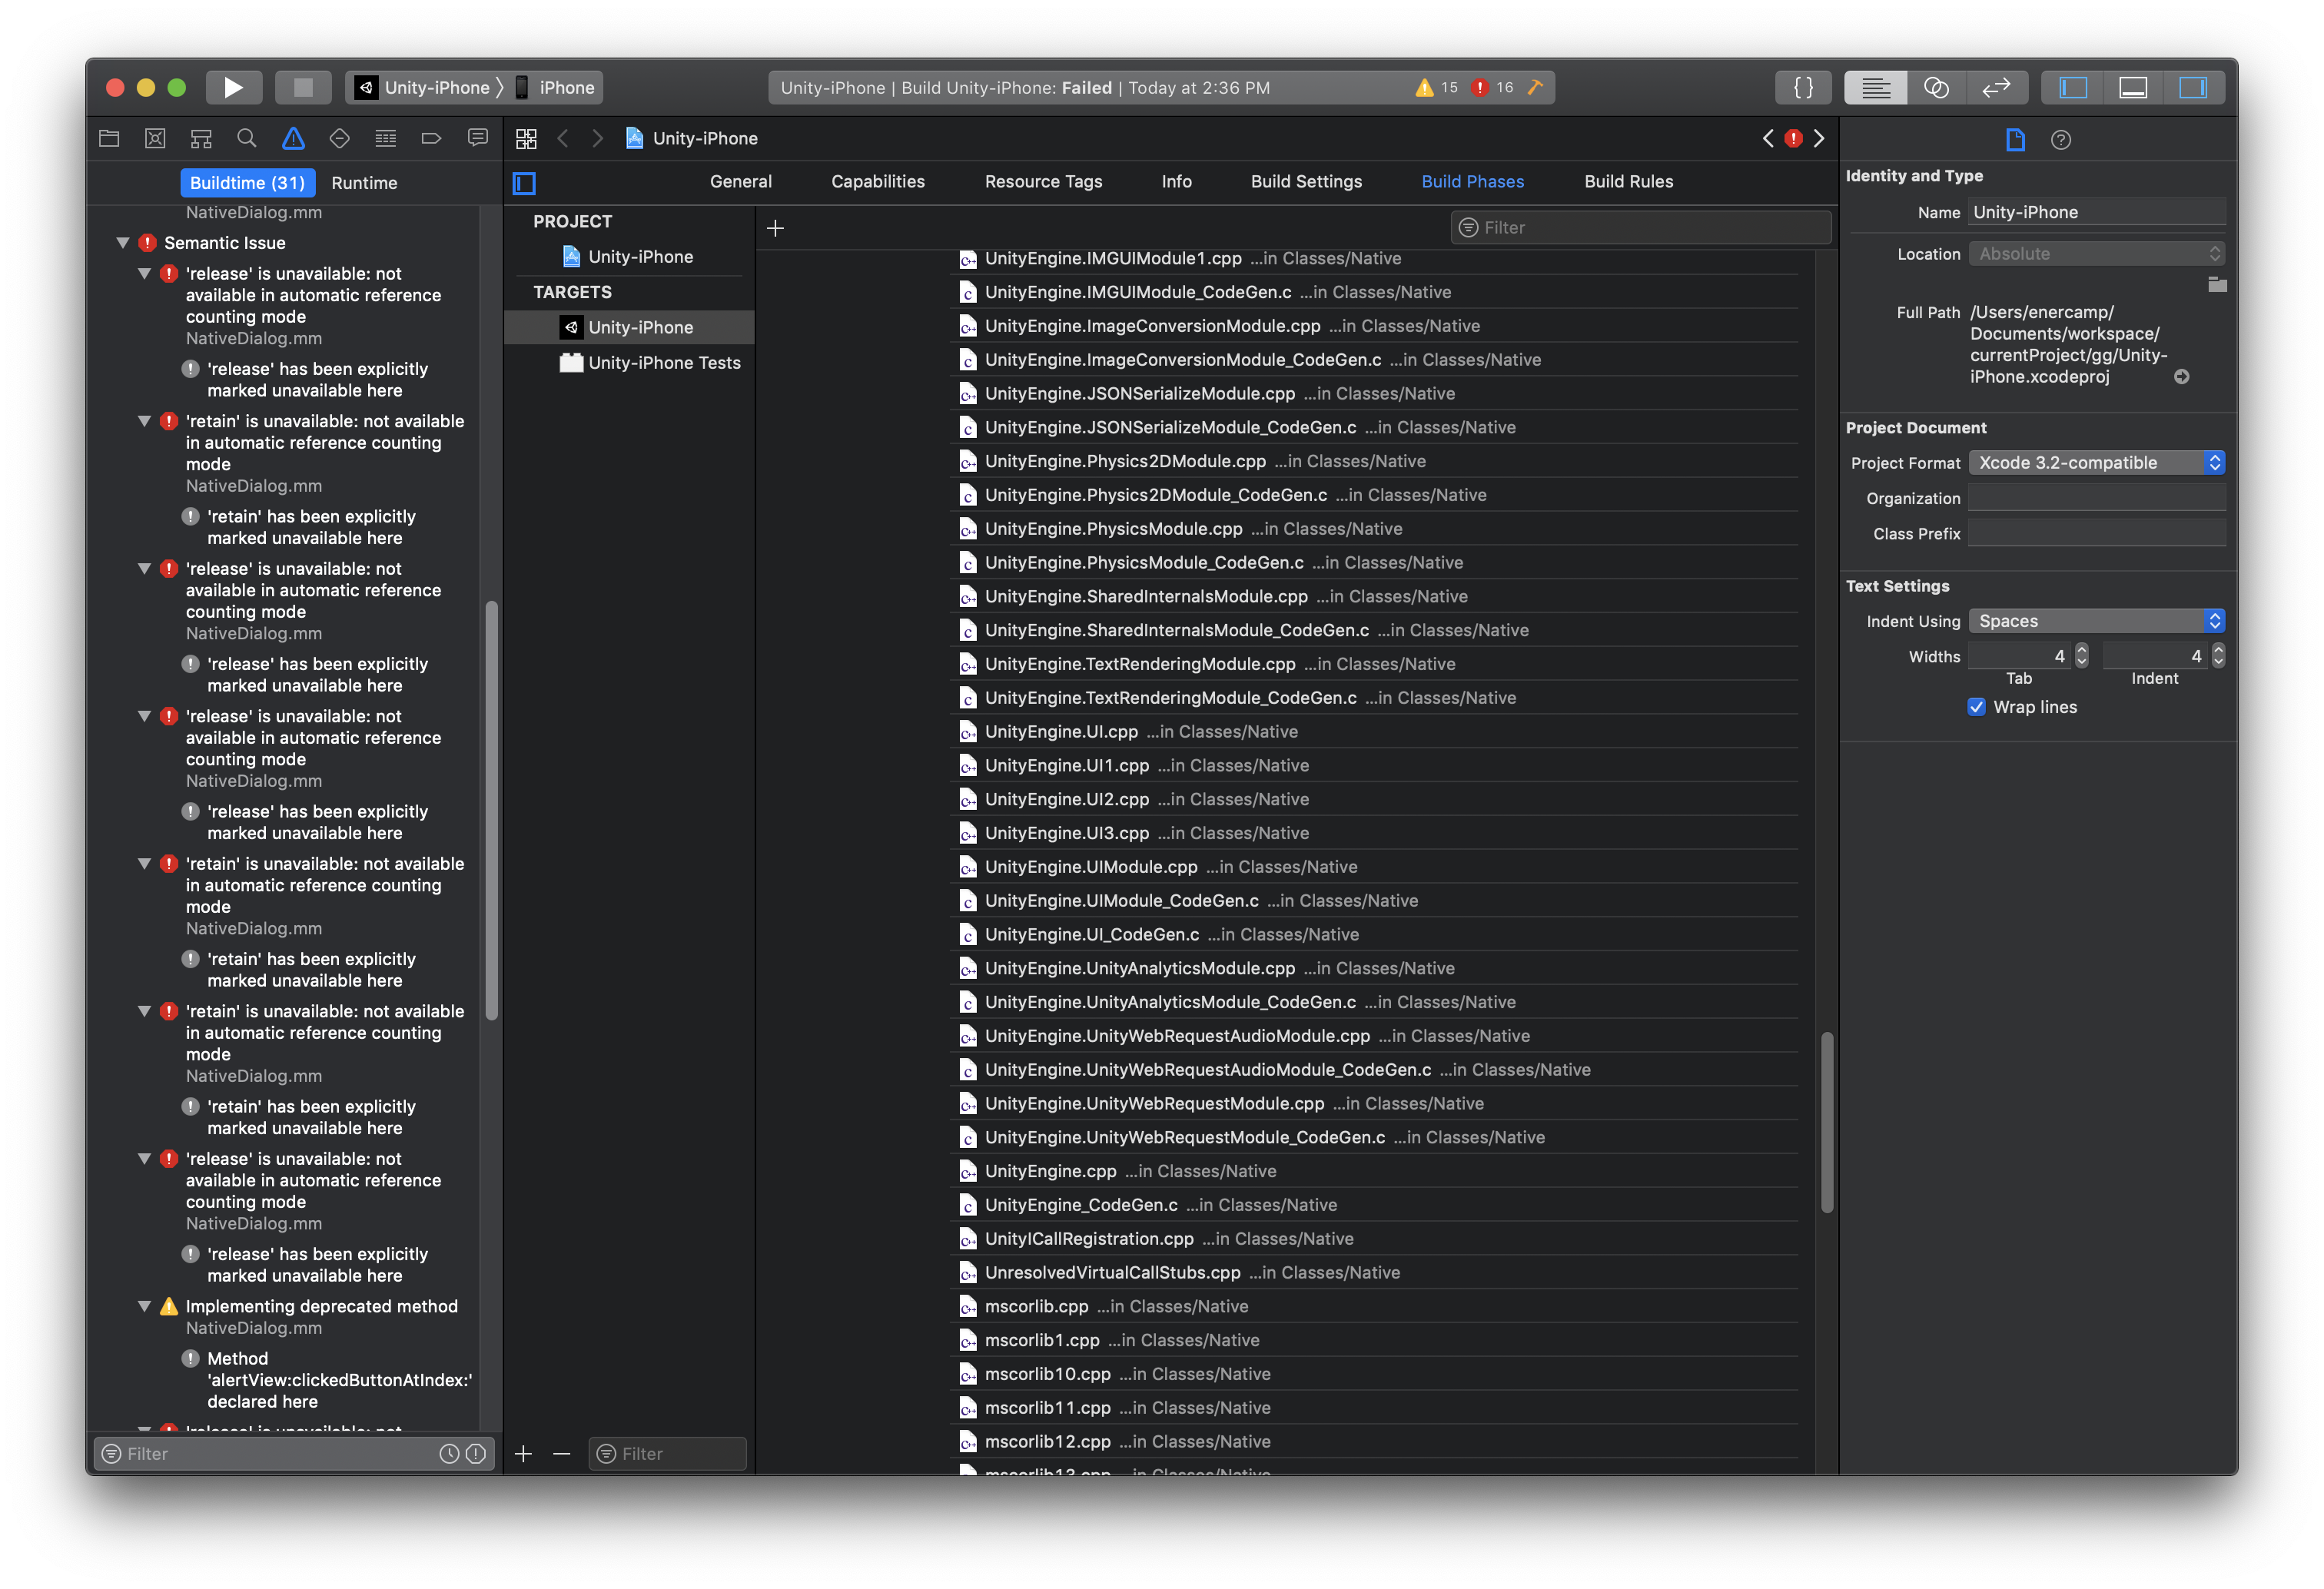Show the File inspector
The width and height of the screenshot is (2324, 1589).
pos(2015,139)
